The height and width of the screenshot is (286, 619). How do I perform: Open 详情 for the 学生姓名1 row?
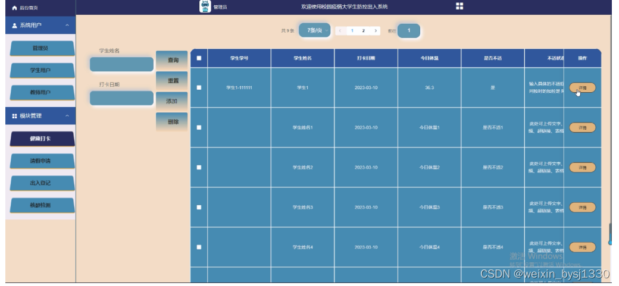[x=582, y=127]
